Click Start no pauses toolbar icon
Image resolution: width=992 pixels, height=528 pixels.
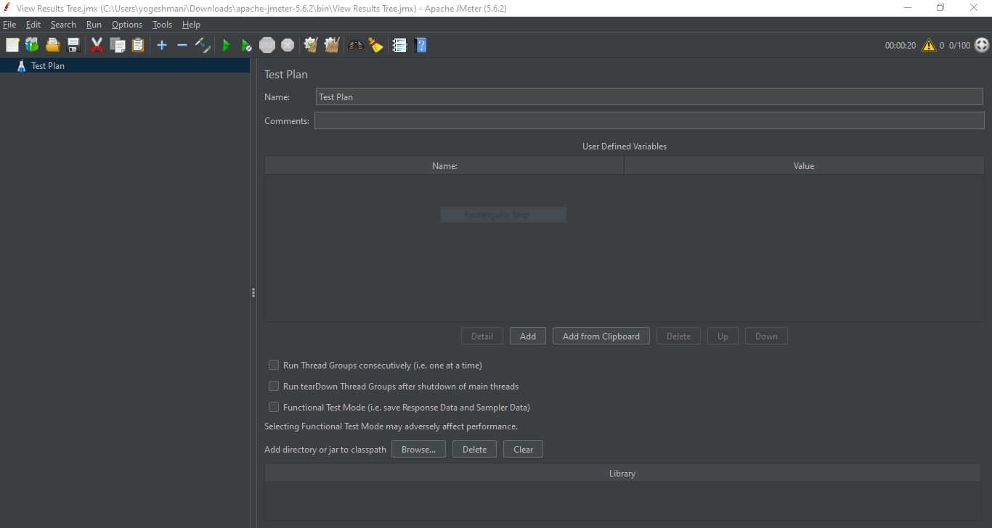[246, 46]
